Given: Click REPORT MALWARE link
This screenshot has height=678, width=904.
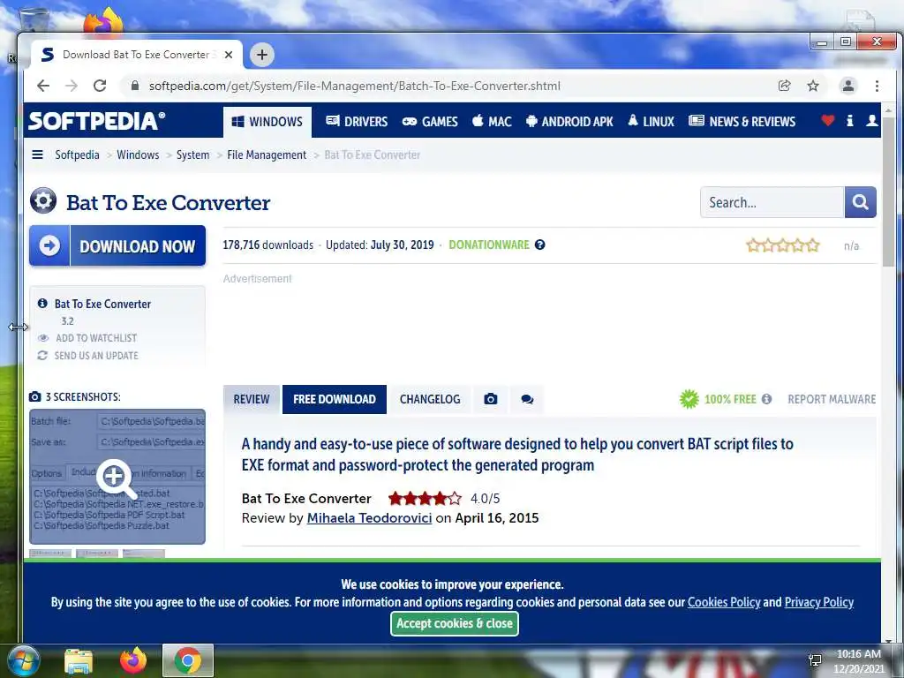Looking at the screenshot, I should (x=832, y=399).
